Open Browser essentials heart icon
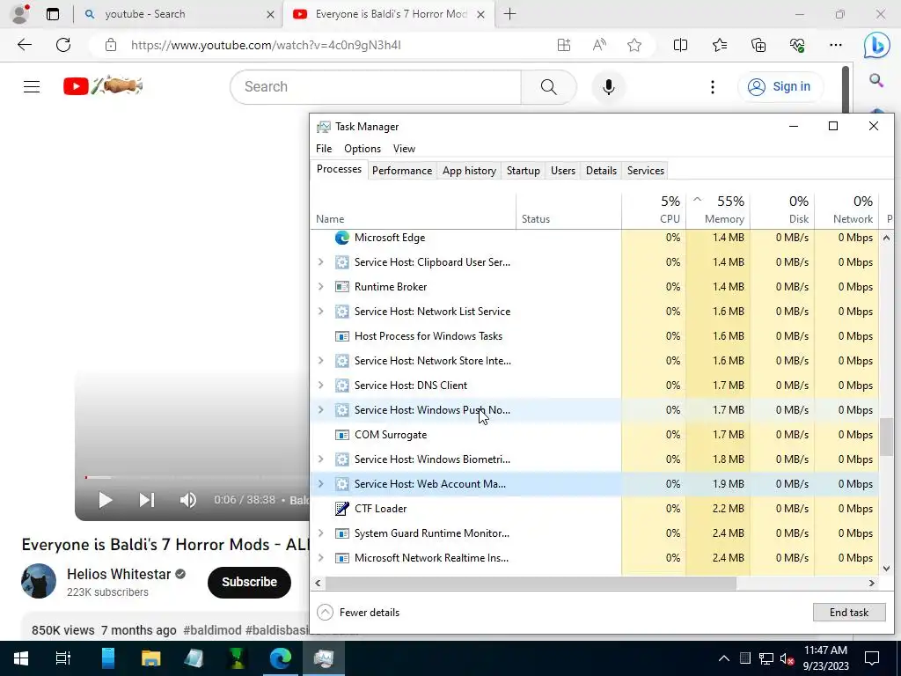 [x=797, y=45]
